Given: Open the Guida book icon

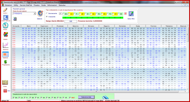Looking at the screenshot, I should tap(5, 82).
